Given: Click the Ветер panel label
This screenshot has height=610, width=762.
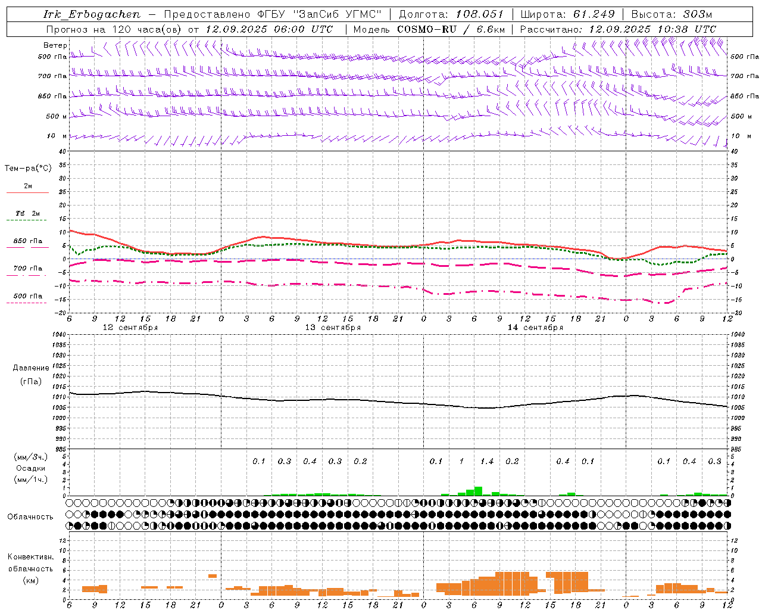Looking at the screenshot, I should tap(55, 45).
